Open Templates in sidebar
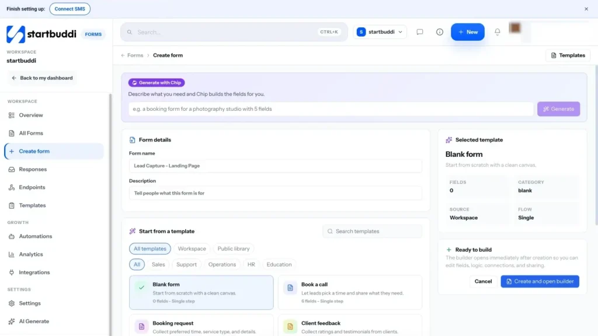 tap(54, 205)
